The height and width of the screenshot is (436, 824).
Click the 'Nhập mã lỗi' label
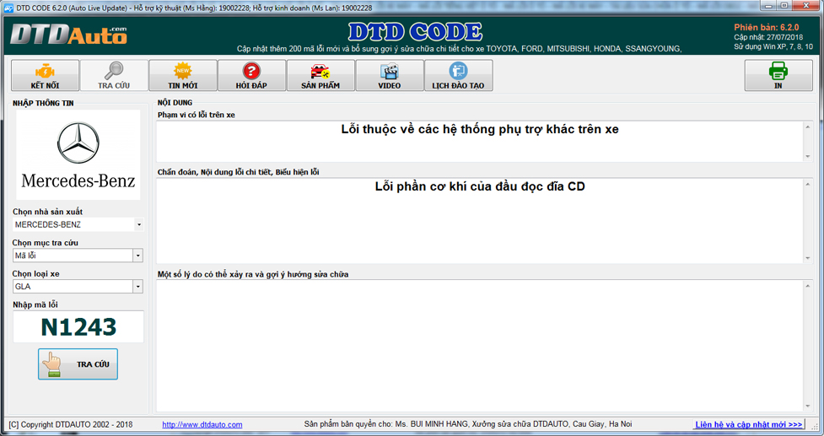(35, 304)
